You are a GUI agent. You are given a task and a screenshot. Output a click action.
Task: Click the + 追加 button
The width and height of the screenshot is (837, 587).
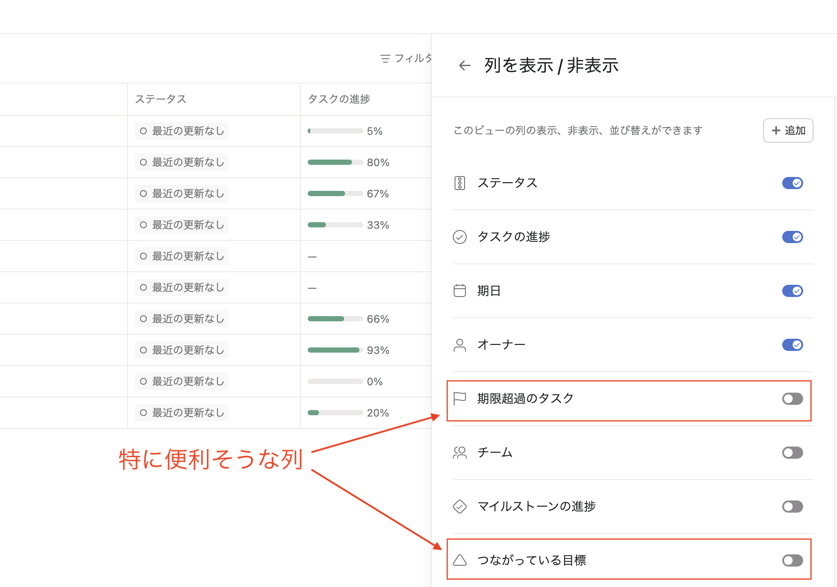click(x=788, y=130)
